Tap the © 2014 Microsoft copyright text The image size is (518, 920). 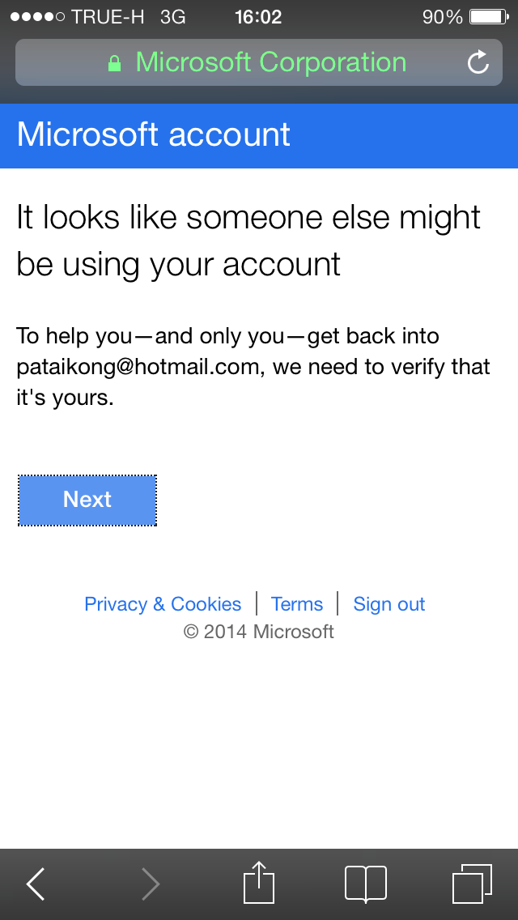coord(259,631)
